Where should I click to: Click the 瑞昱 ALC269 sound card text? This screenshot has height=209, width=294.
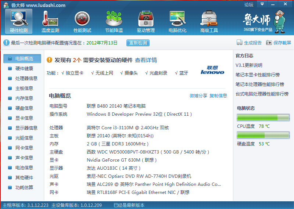[154, 184]
